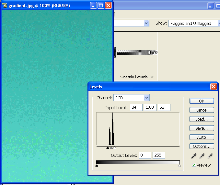Minimize the gradient.jpg document window
The width and height of the screenshot is (220, 185).
pos(93,5)
